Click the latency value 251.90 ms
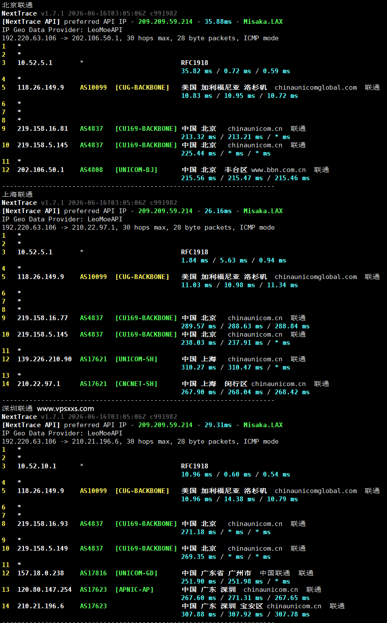Viewport: 387px width, 623px height. coord(198,581)
